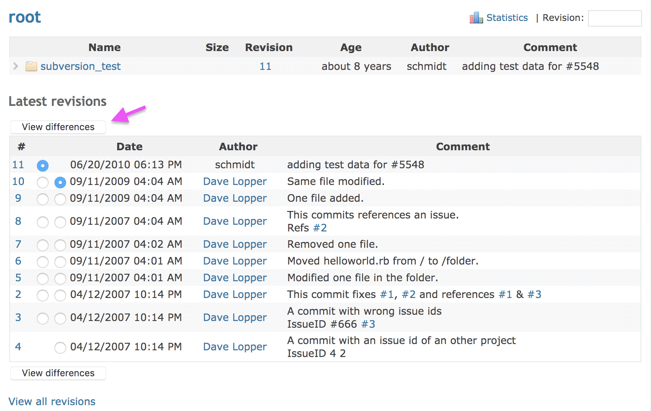
Task: Open Dave Lopper author link for revision 10
Action: (x=235, y=181)
